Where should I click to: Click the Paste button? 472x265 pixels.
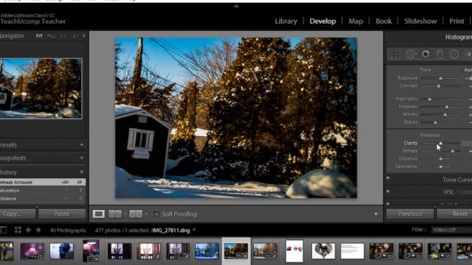click(62, 214)
